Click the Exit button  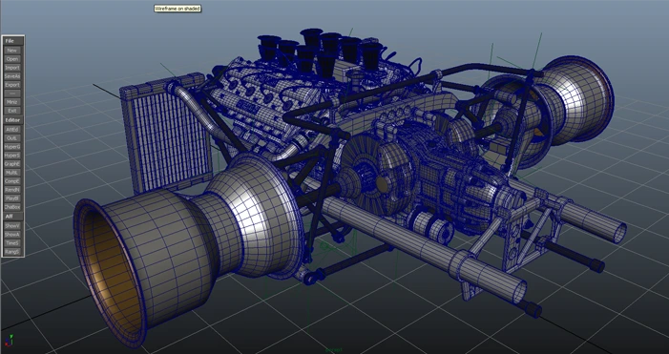pyautogui.click(x=12, y=111)
